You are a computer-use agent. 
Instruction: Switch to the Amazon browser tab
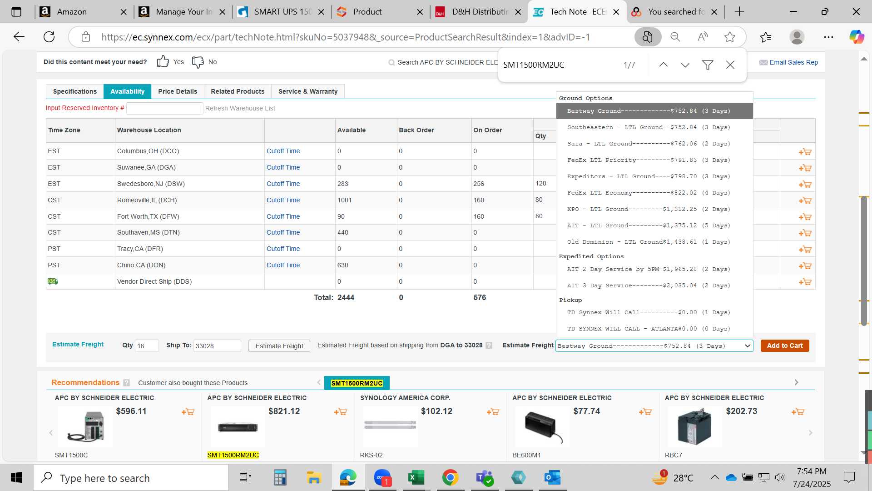click(x=83, y=12)
